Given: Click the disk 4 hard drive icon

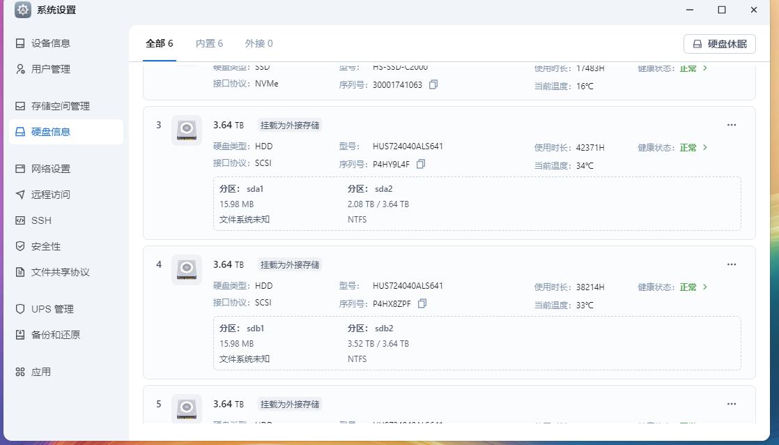Looking at the screenshot, I should (x=187, y=270).
